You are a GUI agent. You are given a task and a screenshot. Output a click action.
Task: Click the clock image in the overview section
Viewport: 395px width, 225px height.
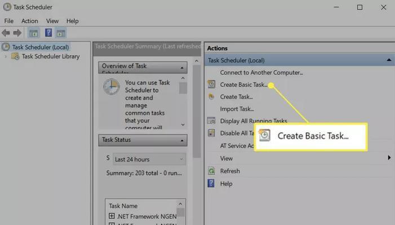click(x=112, y=87)
